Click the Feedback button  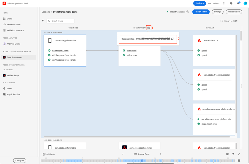tap(200, 3)
